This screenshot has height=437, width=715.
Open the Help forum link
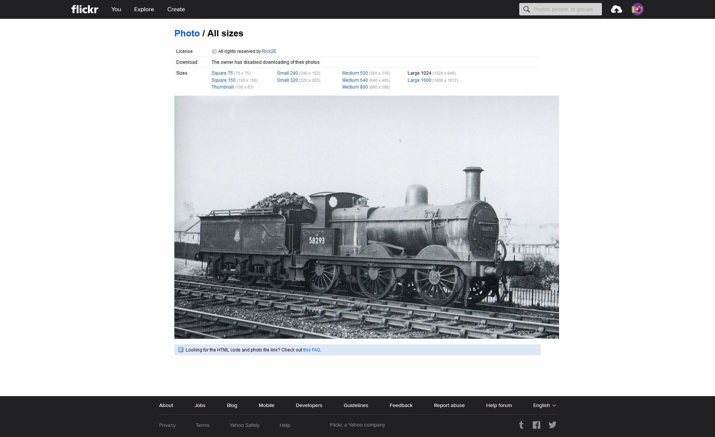pos(499,405)
